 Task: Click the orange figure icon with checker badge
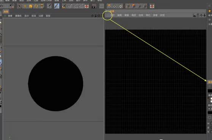click(x=42, y=6)
